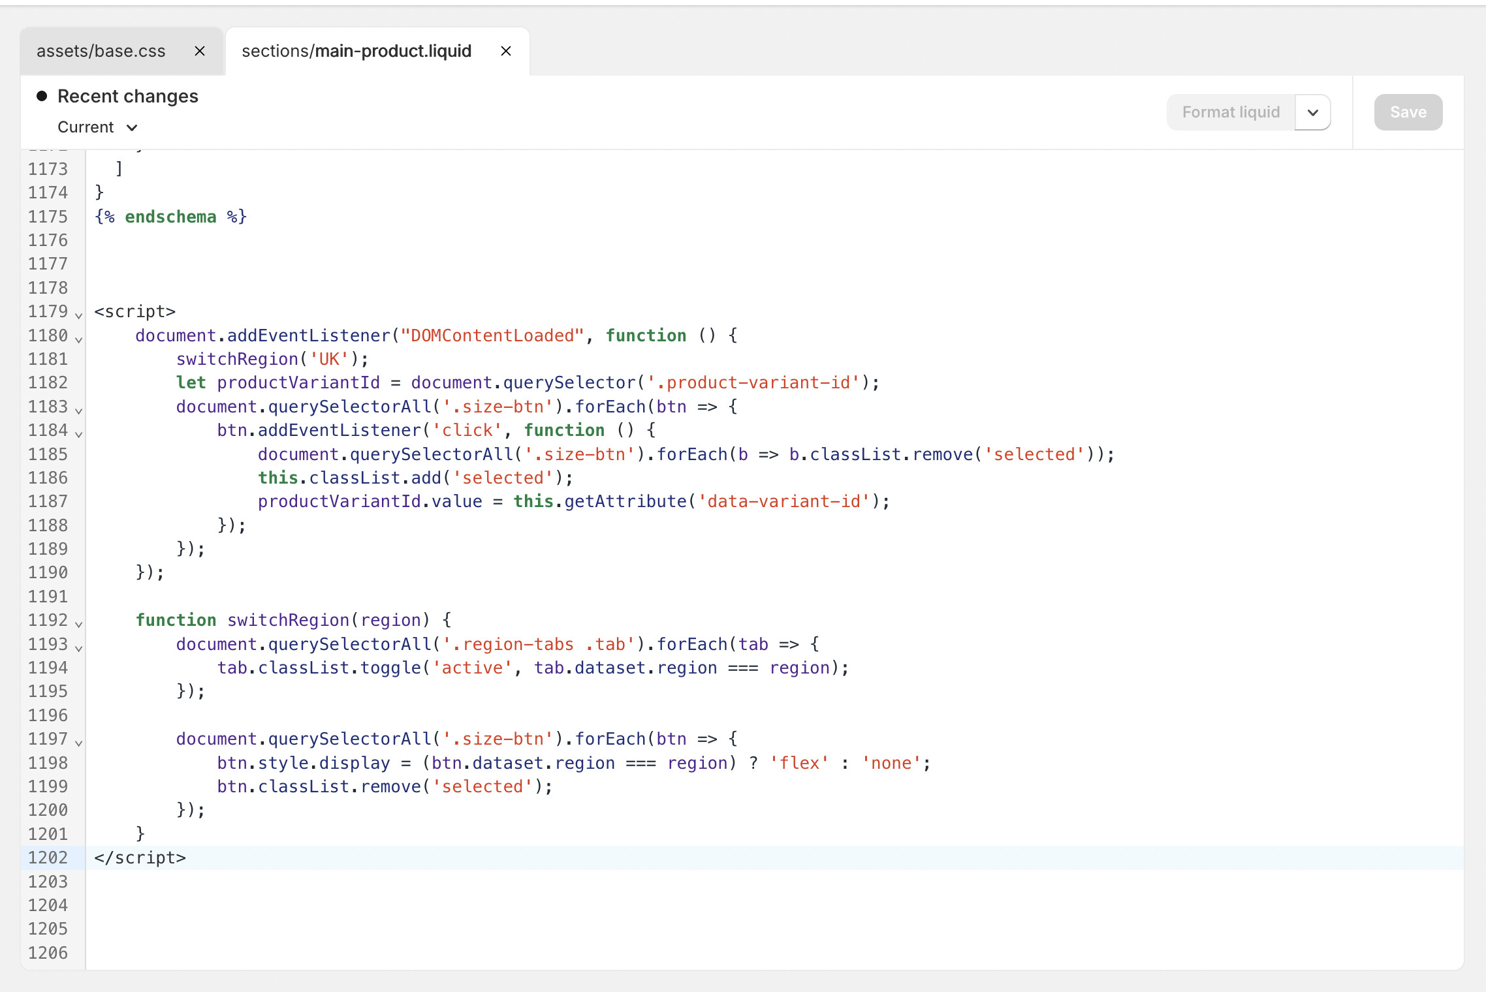Viewport: 1486px width, 992px height.
Task: Click the opening <script> tag
Action: point(135,311)
